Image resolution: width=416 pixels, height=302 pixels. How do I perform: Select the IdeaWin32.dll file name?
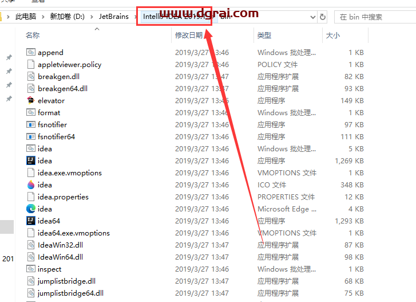pyautogui.click(x=60, y=245)
